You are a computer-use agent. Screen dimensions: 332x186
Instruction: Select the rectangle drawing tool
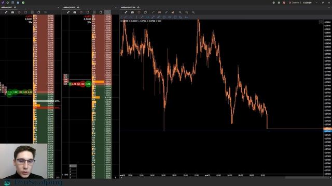pyautogui.click(x=175, y=17)
